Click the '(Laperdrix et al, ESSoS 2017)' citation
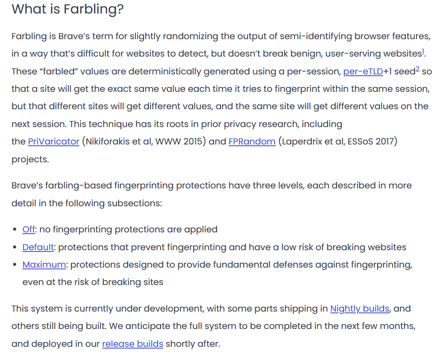This screenshot has width=443, height=359. tap(338, 141)
